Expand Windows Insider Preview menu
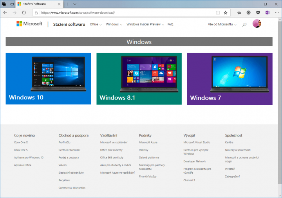This screenshot has height=198, width=282. pos(145,24)
